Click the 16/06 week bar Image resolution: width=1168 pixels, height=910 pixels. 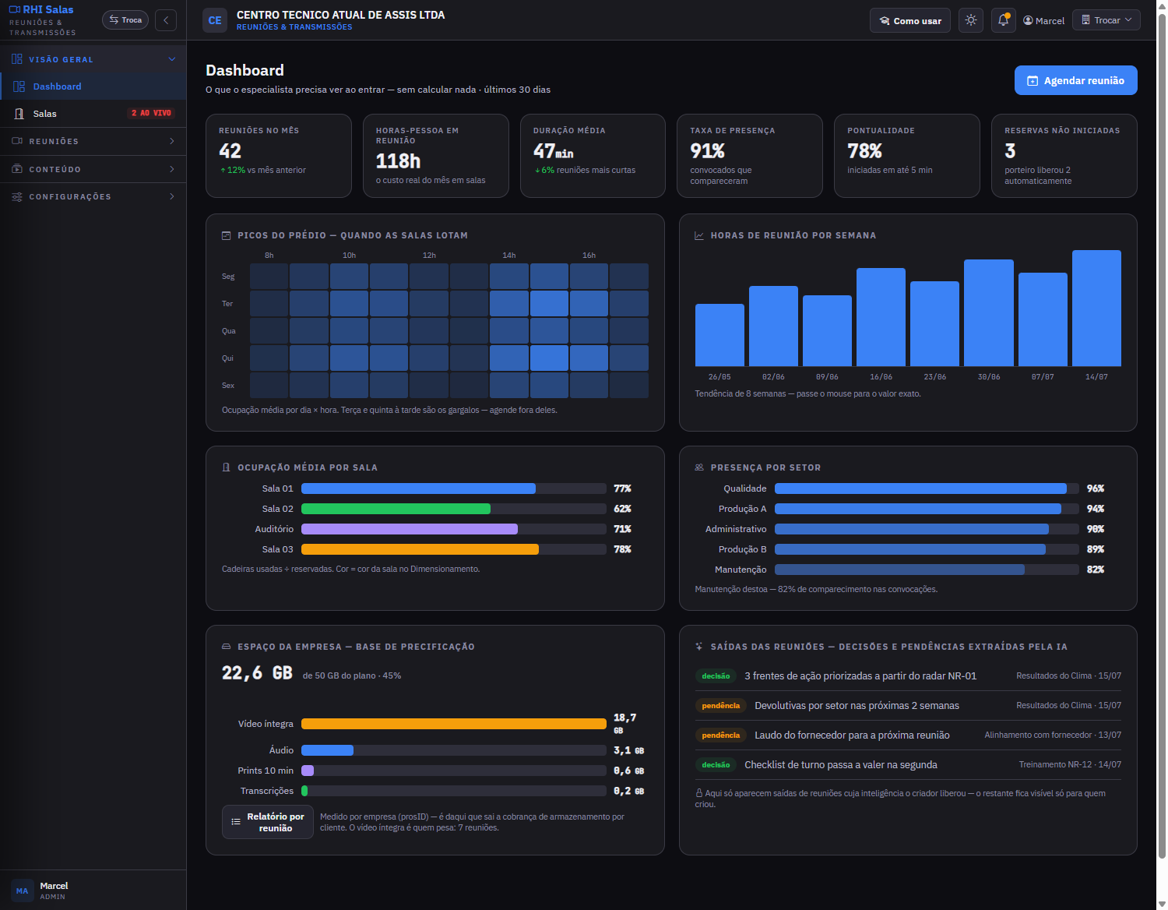coord(881,317)
